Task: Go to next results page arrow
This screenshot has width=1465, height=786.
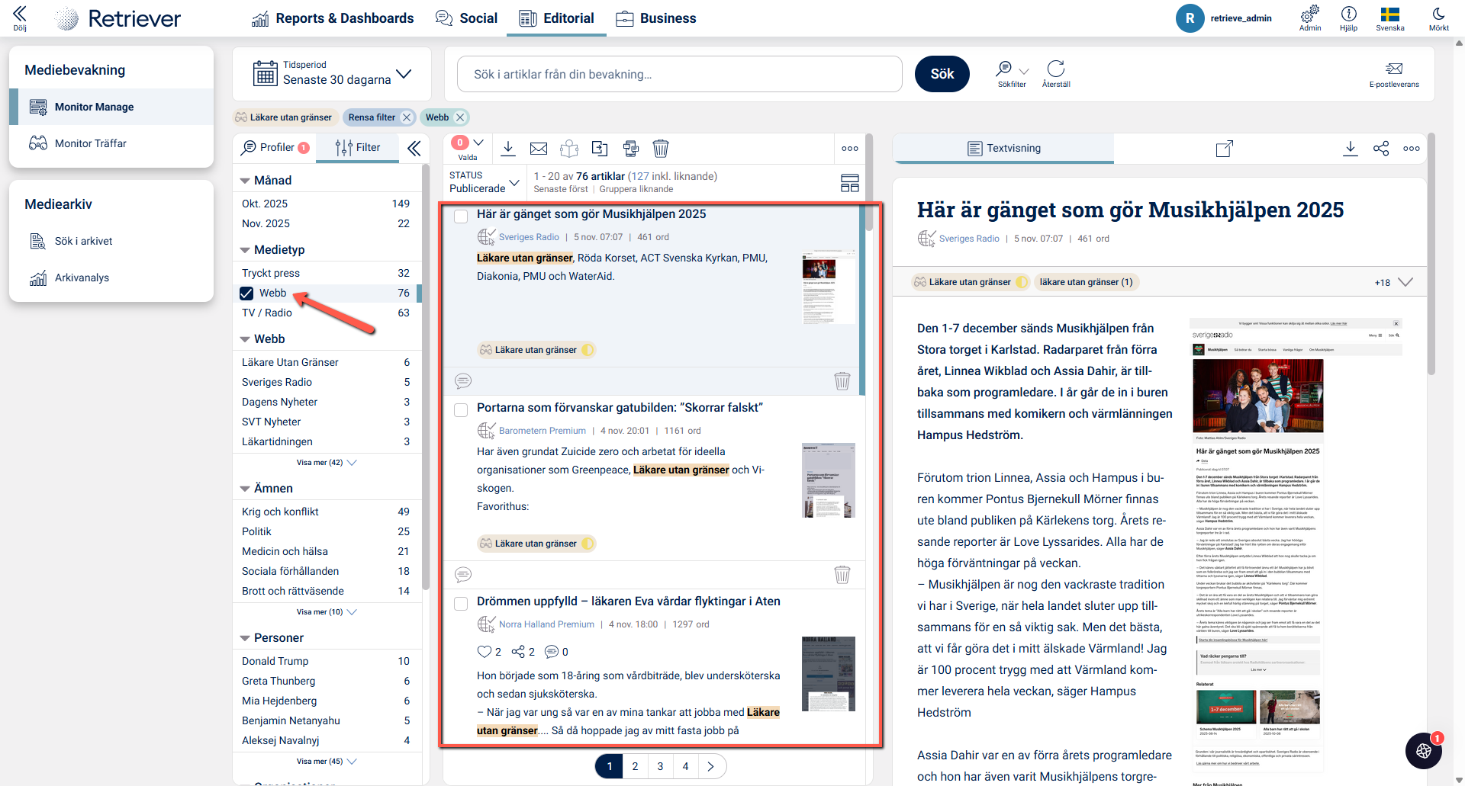Action: 710,766
